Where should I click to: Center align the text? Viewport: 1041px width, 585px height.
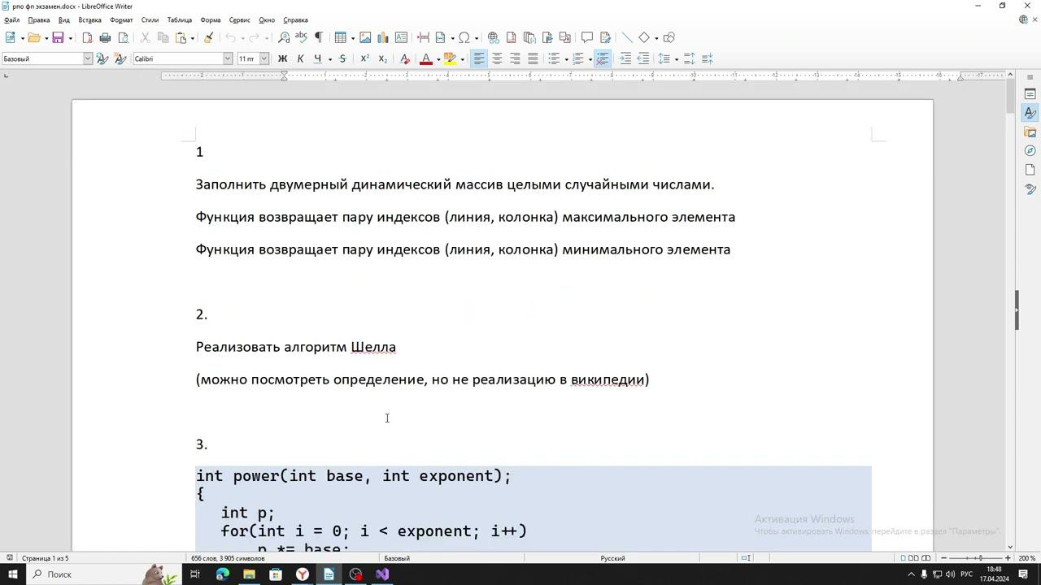tap(497, 58)
